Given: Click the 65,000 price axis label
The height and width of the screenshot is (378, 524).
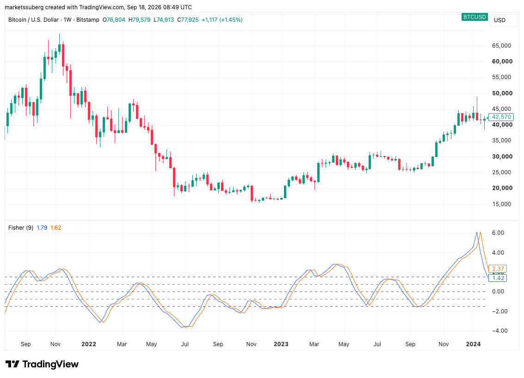Looking at the screenshot, I should (x=502, y=46).
